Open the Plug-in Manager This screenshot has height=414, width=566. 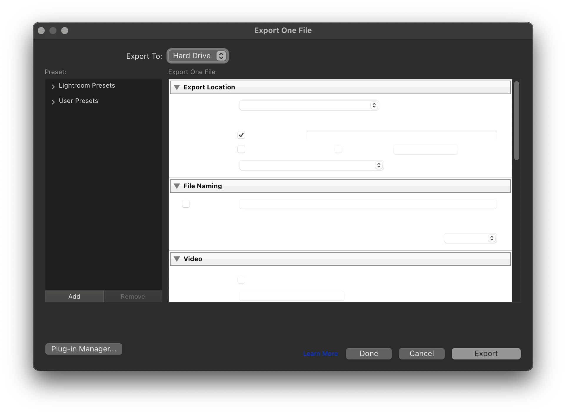(x=84, y=349)
